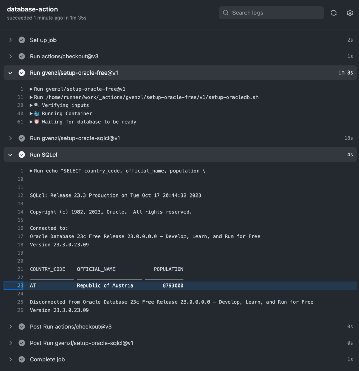The width and height of the screenshot is (359, 371).
Task: Open the settings gear icon
Action: (x=350, y=13)
